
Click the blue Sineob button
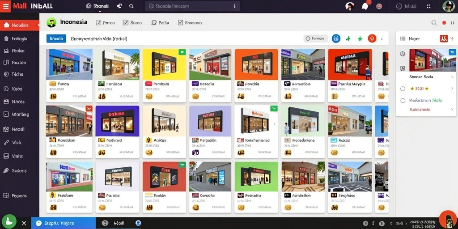56,38
